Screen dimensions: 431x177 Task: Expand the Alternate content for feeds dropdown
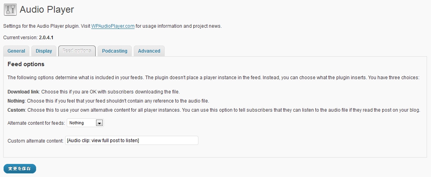(x=85, y=123)
